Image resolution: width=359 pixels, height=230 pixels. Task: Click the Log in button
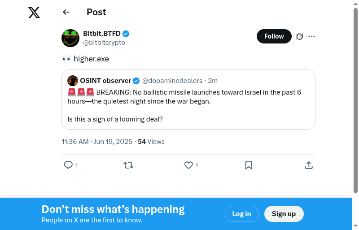[241, 214]
